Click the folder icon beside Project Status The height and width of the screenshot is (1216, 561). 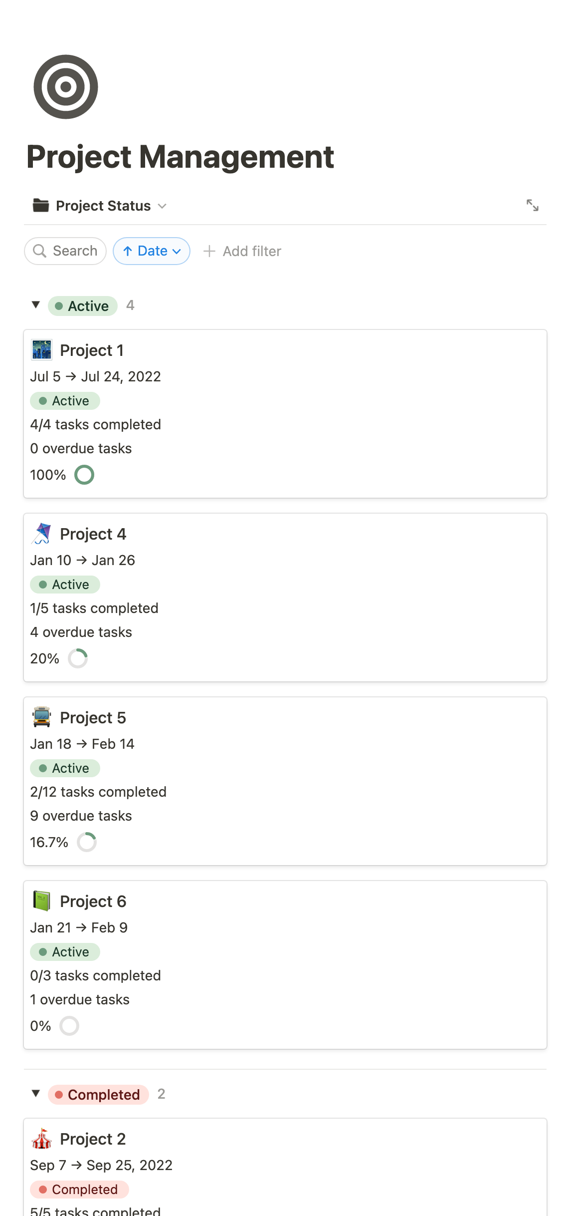tap(41, 205)
